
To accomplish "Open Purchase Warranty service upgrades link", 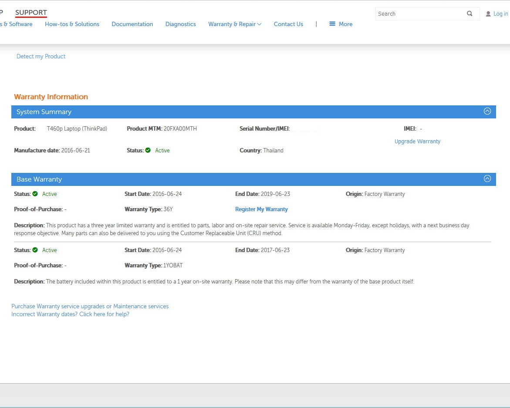I will (x=90, y=306).
